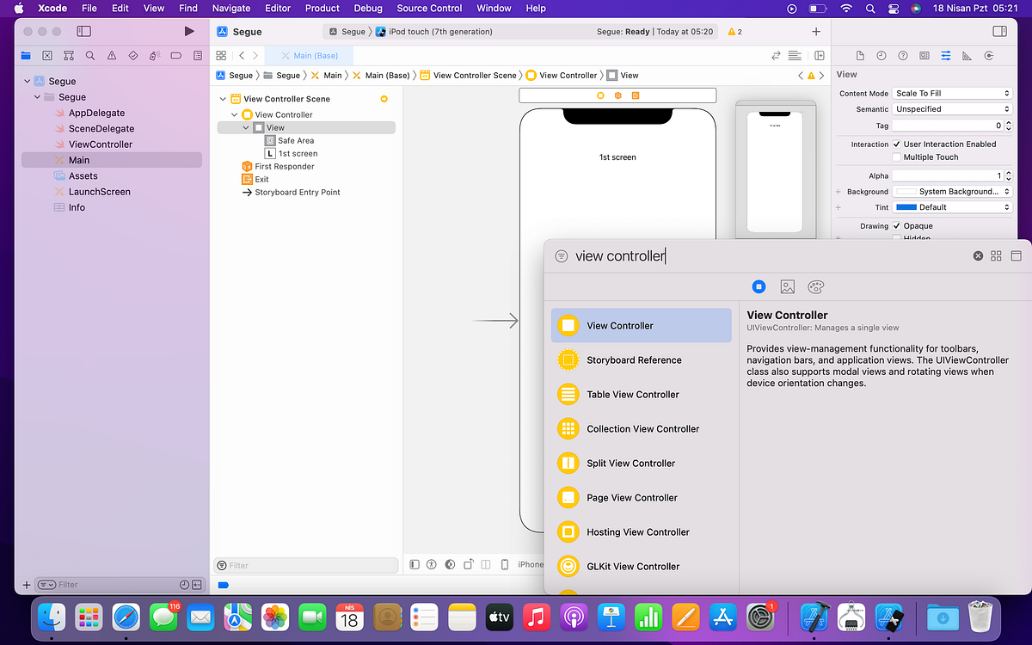The width and height of the screenshot is (1032, 645).
Task: Open the Content Mode dropdown
Action: pyautogui.click(x=951, y=93)
